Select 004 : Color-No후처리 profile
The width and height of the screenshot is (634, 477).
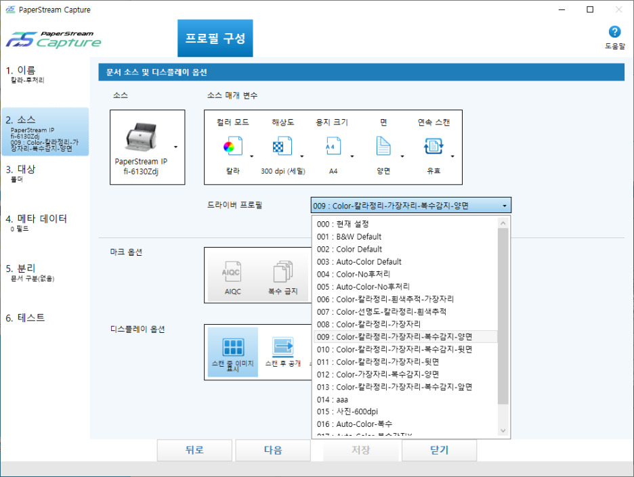(405, 274)
